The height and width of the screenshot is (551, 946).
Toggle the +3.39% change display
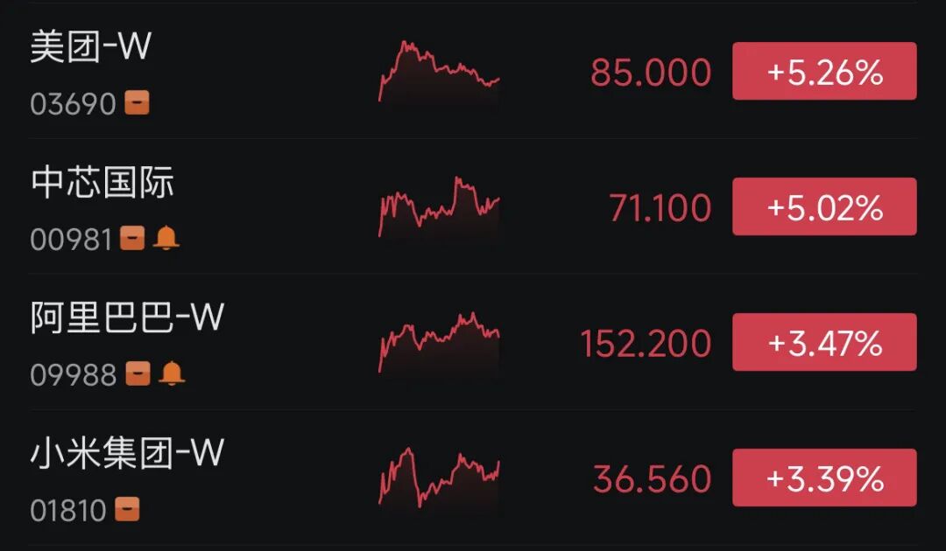click(824, 478)
